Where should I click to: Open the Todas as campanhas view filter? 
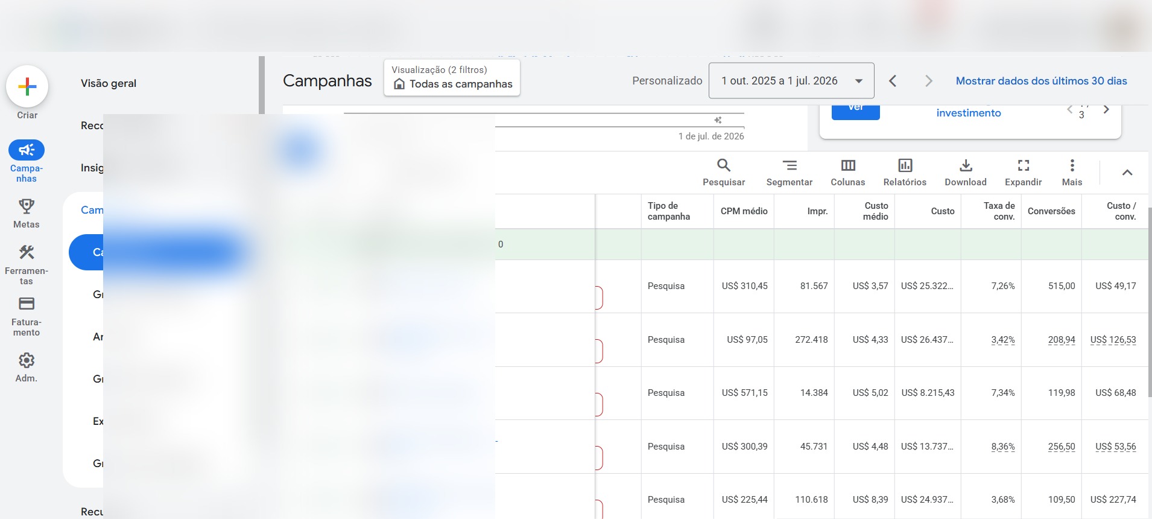click(x=452, y=77)
